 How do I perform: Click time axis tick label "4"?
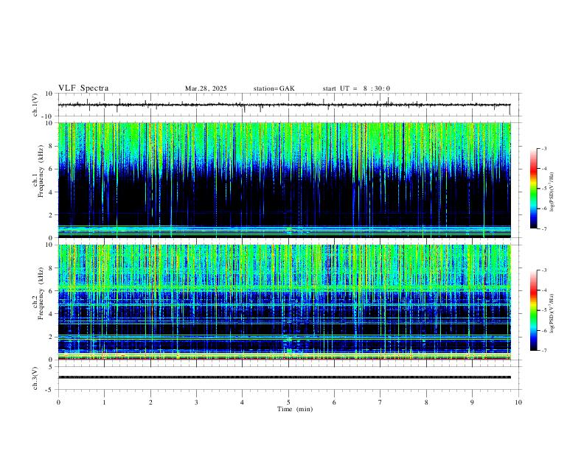242,402
